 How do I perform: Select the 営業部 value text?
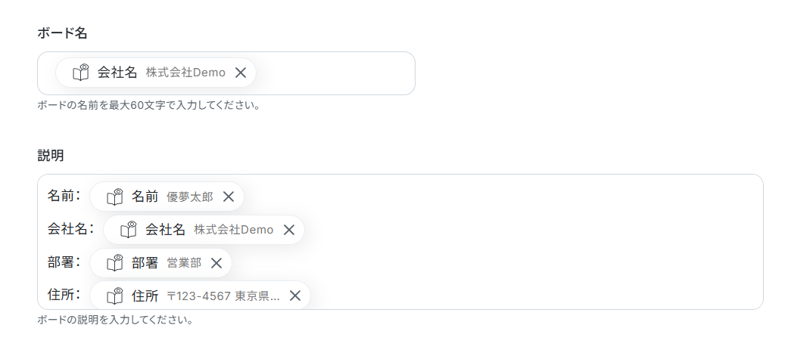(x=184, y=262)
